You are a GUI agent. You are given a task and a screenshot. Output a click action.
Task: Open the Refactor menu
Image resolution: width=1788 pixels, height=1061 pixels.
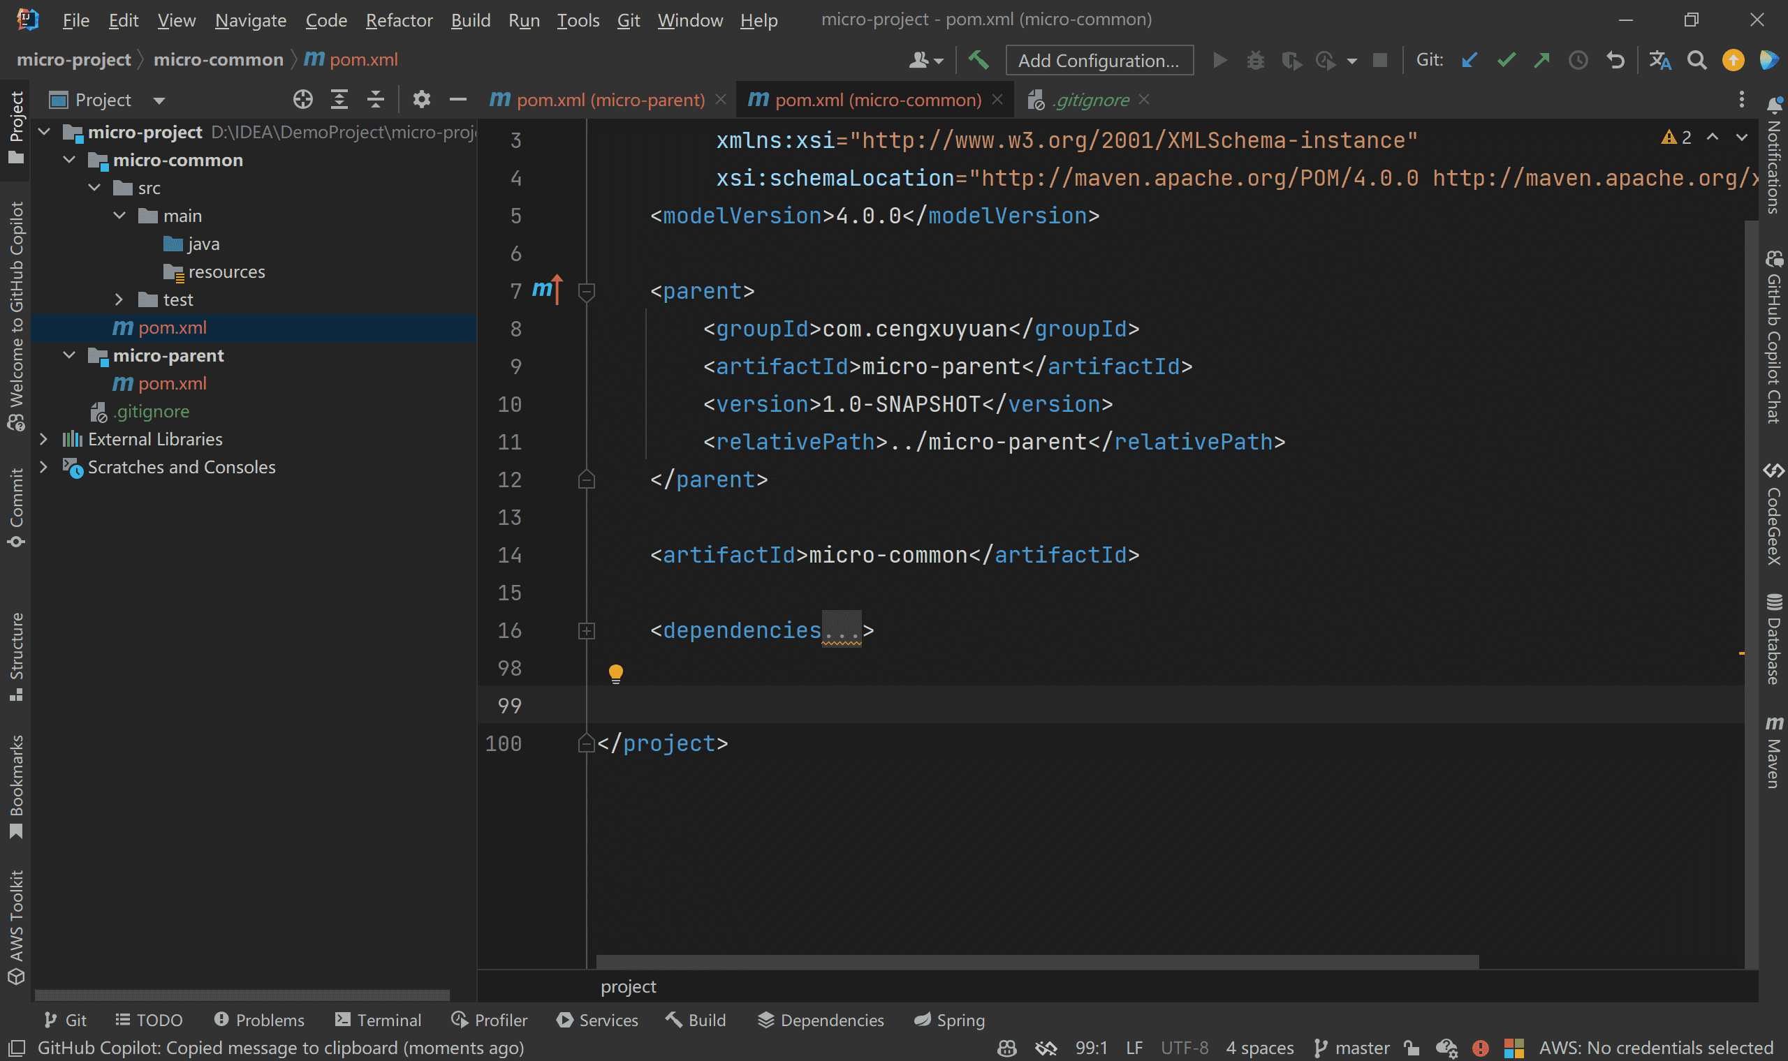398,20
